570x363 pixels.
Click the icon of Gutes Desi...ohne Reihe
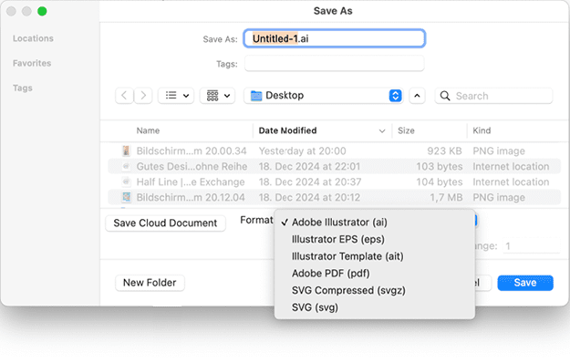point(126,166)
